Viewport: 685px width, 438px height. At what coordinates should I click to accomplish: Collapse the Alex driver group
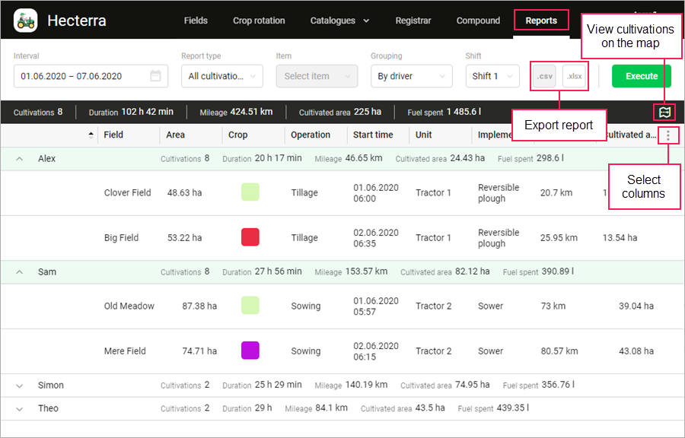pos(20,159)
